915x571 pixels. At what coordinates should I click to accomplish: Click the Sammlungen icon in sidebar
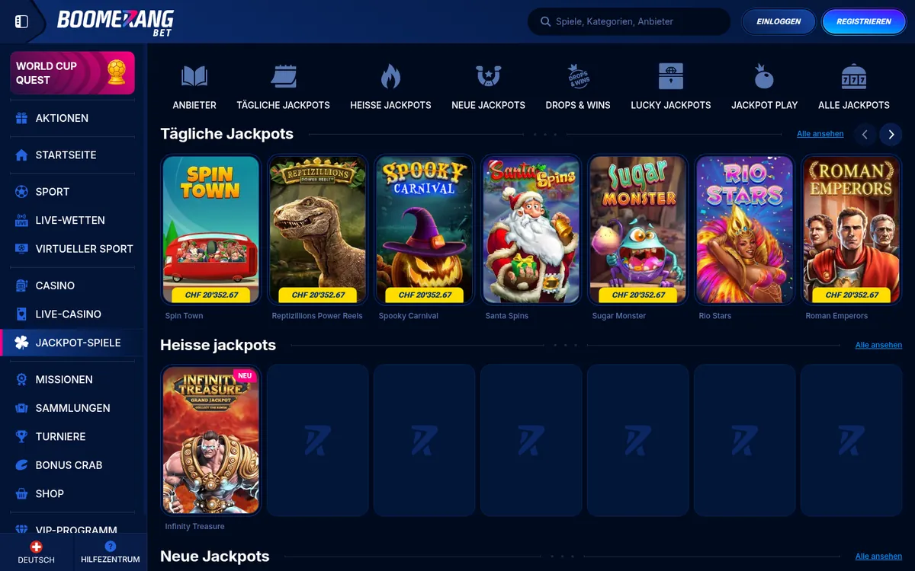click(21, 408)
